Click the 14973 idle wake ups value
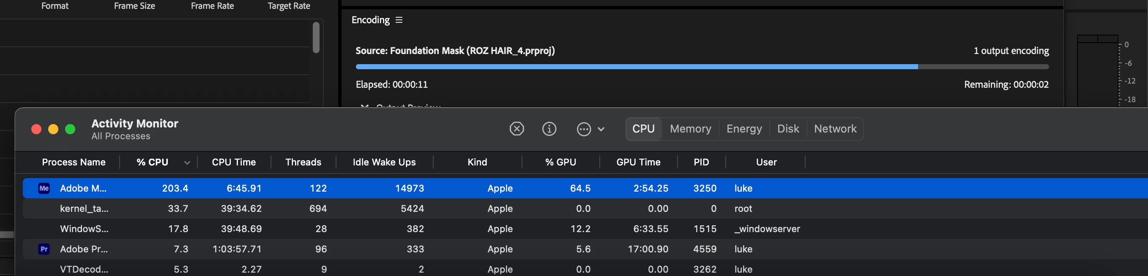This screenshot has height=276, width=1148. 410,188
